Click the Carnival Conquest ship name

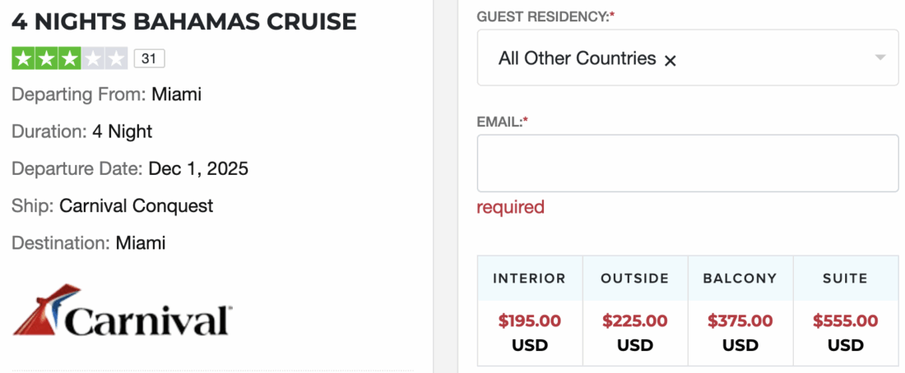pyautogui.click(x=136, y=205)
